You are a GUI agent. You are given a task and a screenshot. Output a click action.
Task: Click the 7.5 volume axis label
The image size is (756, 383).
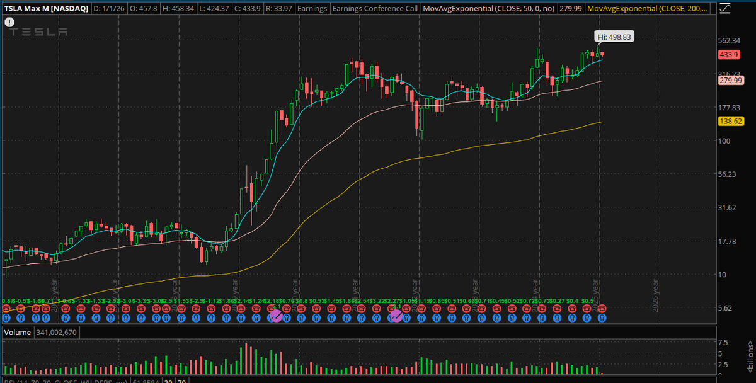coord(724,343)
